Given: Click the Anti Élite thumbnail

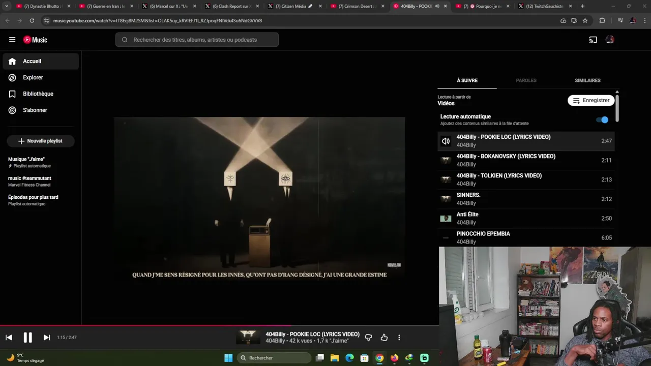Looking at the screenshot, I should click(446, 219).
